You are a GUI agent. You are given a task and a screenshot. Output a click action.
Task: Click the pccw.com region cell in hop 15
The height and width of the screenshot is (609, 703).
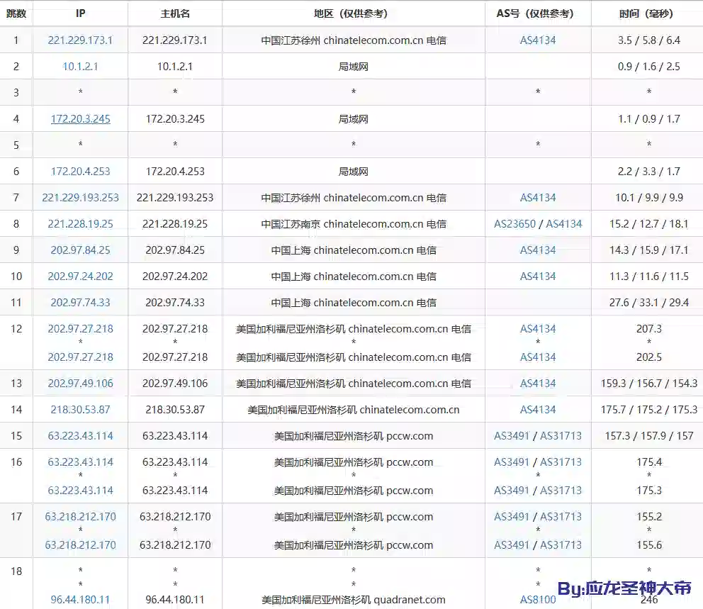click(354, 436)
